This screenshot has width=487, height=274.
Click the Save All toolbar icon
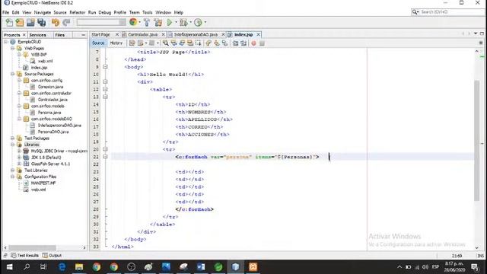[x=41, y=22]
